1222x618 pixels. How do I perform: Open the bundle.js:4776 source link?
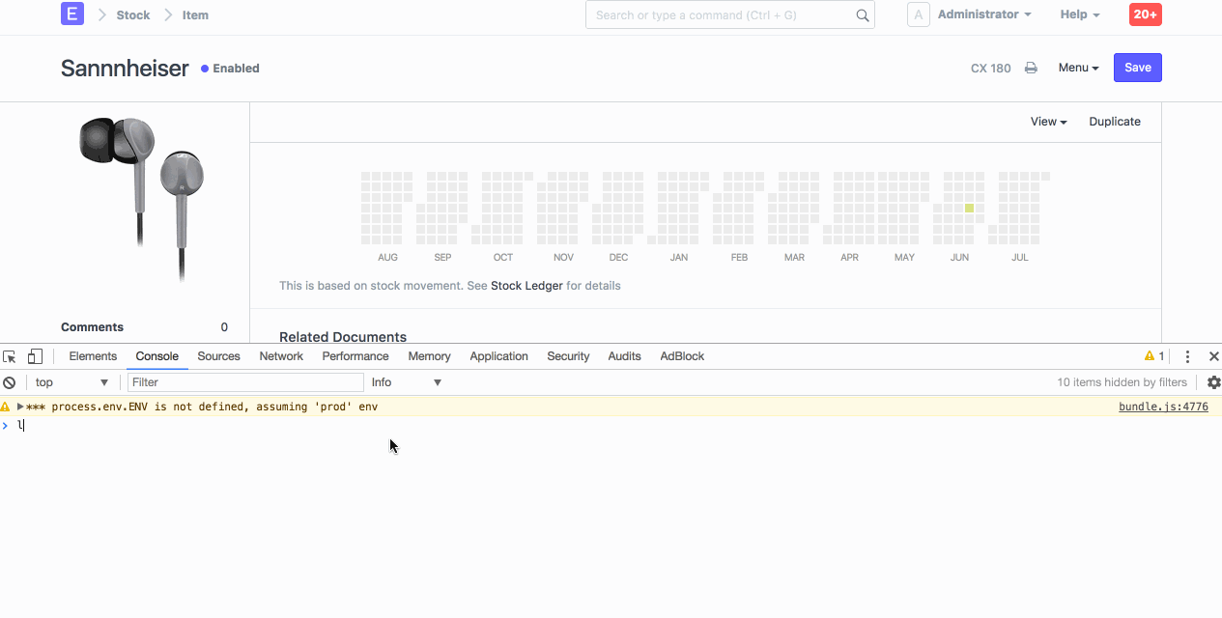[x=1163, y=407]
